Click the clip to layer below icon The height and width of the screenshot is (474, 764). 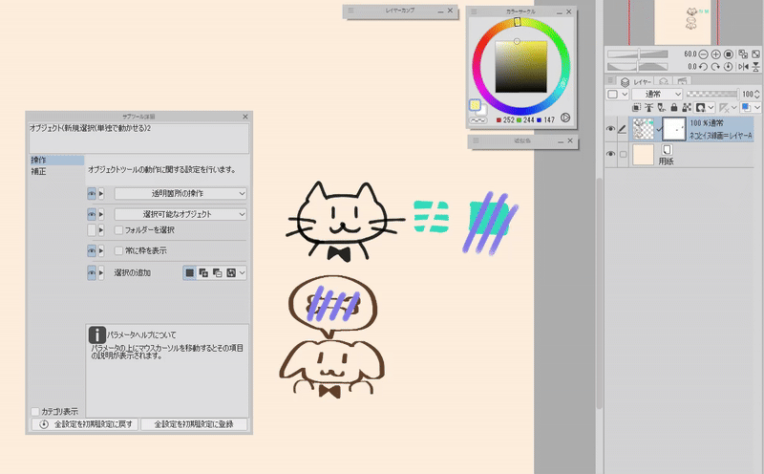pos(636,107)
